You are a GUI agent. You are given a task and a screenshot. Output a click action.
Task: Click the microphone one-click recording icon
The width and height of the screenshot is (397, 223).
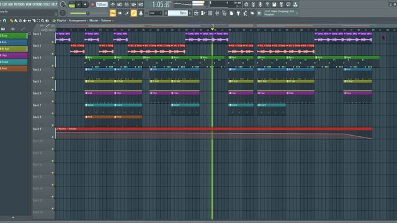tap(260, 4)
